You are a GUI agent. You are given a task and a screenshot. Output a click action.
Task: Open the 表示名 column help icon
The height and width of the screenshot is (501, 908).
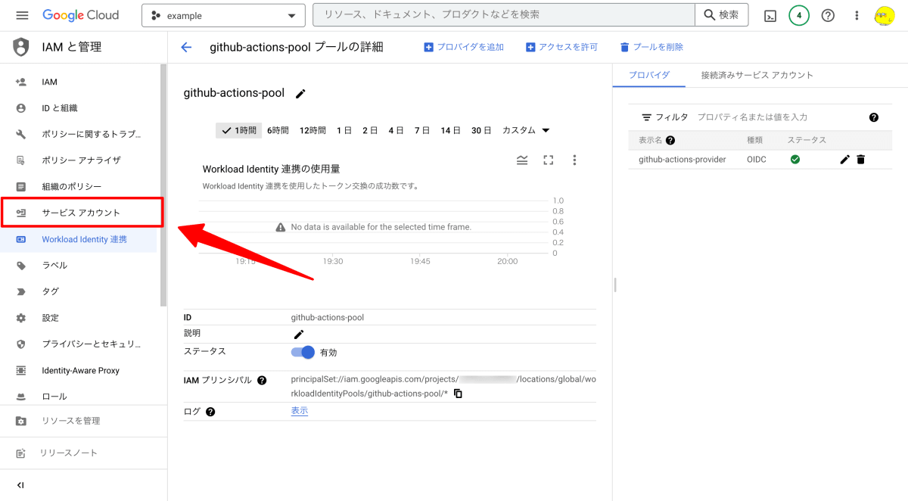pos(670,140)
